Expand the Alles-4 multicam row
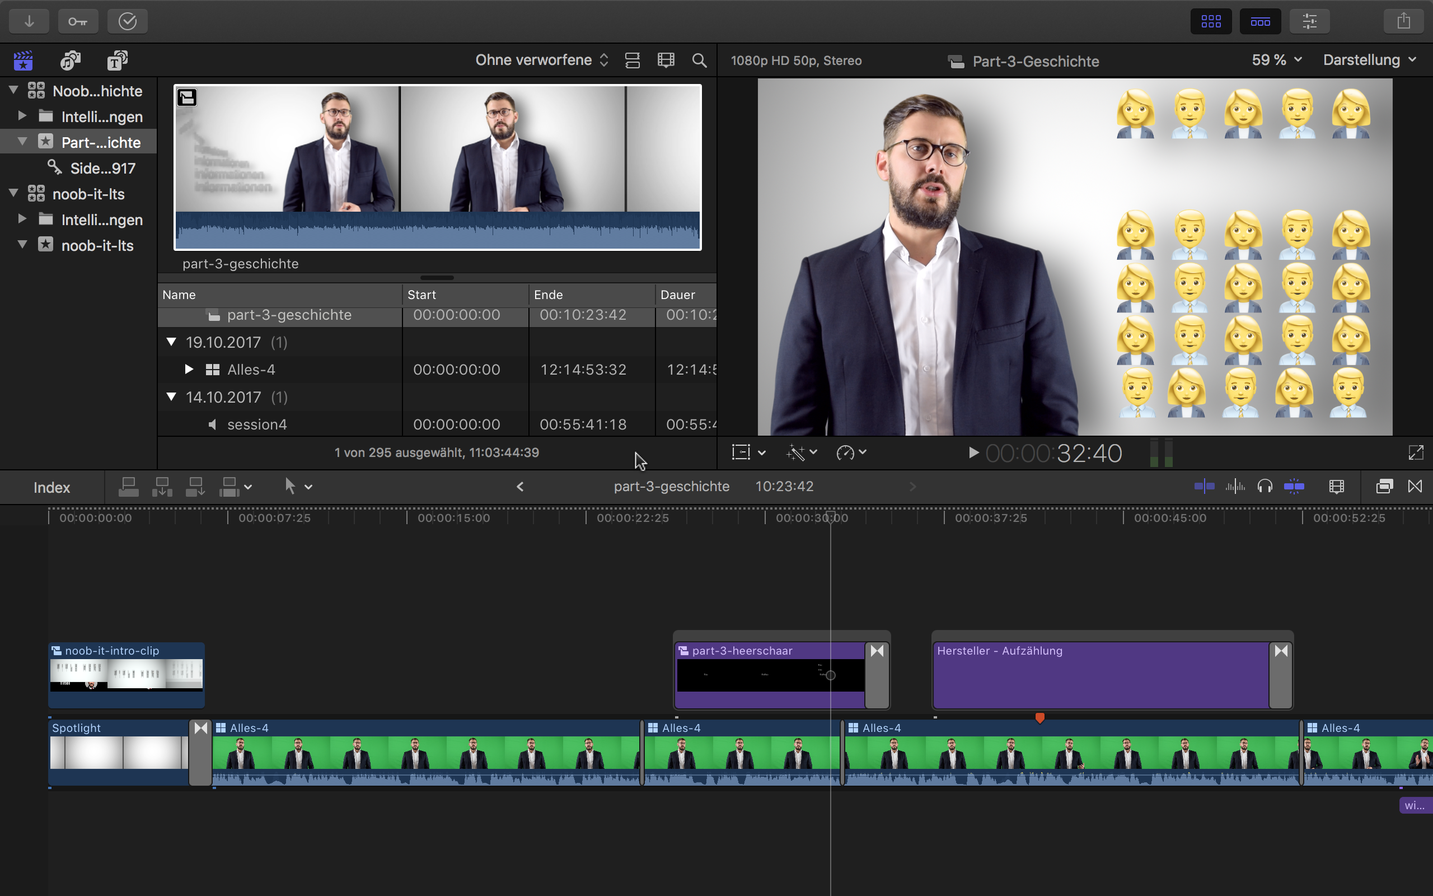The image size is (1433, 896). click(x=189, y=369)
